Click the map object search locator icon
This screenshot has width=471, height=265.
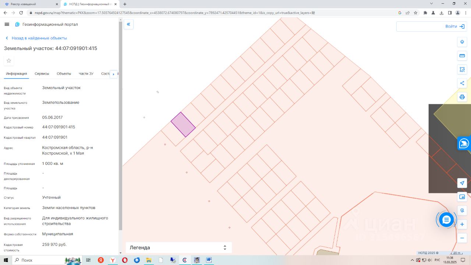462,211
